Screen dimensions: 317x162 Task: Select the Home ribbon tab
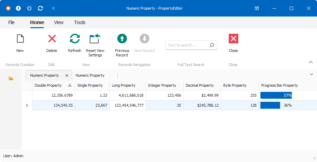37,22
